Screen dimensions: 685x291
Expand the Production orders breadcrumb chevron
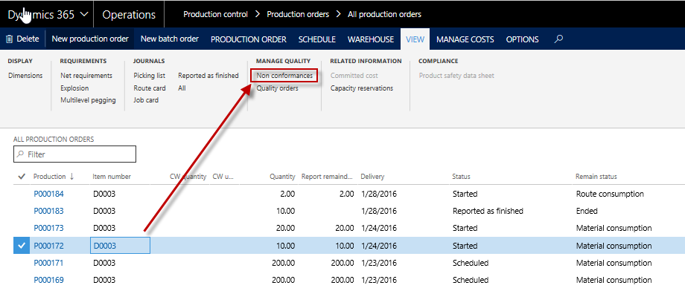(x=339, y=14)
